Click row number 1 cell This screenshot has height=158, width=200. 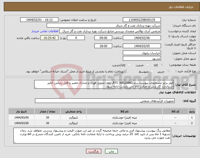coord(192,117)
